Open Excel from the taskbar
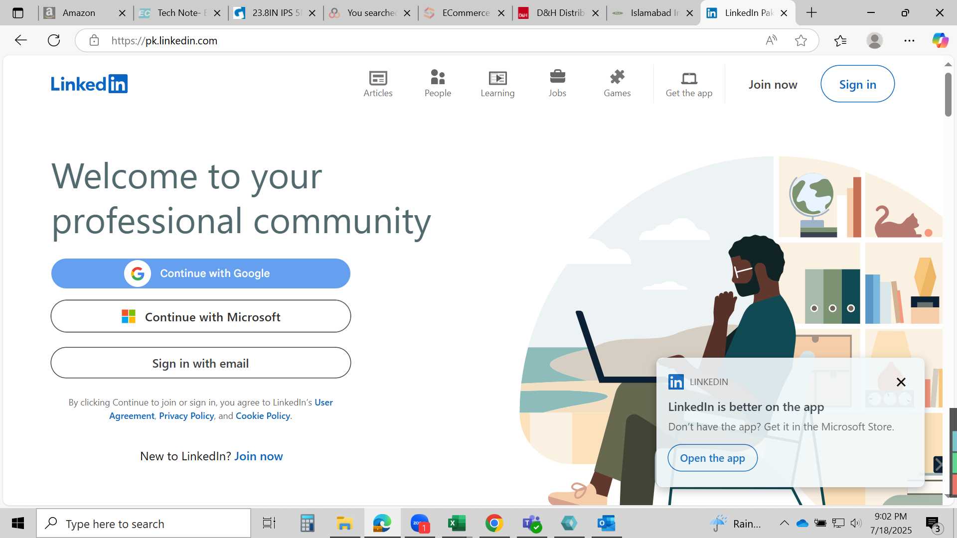Image resolution: width=957 pixels, height=538 pixels. (x=457, y=524)
